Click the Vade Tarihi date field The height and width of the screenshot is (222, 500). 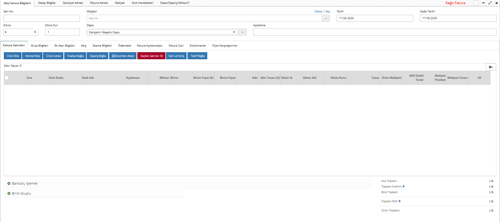pos(458,18)
